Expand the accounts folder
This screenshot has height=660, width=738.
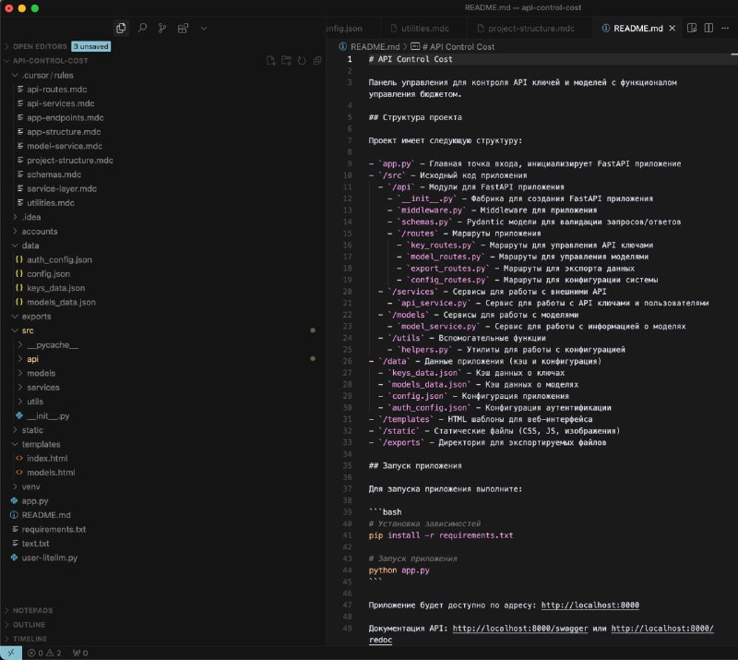[39, 232]
